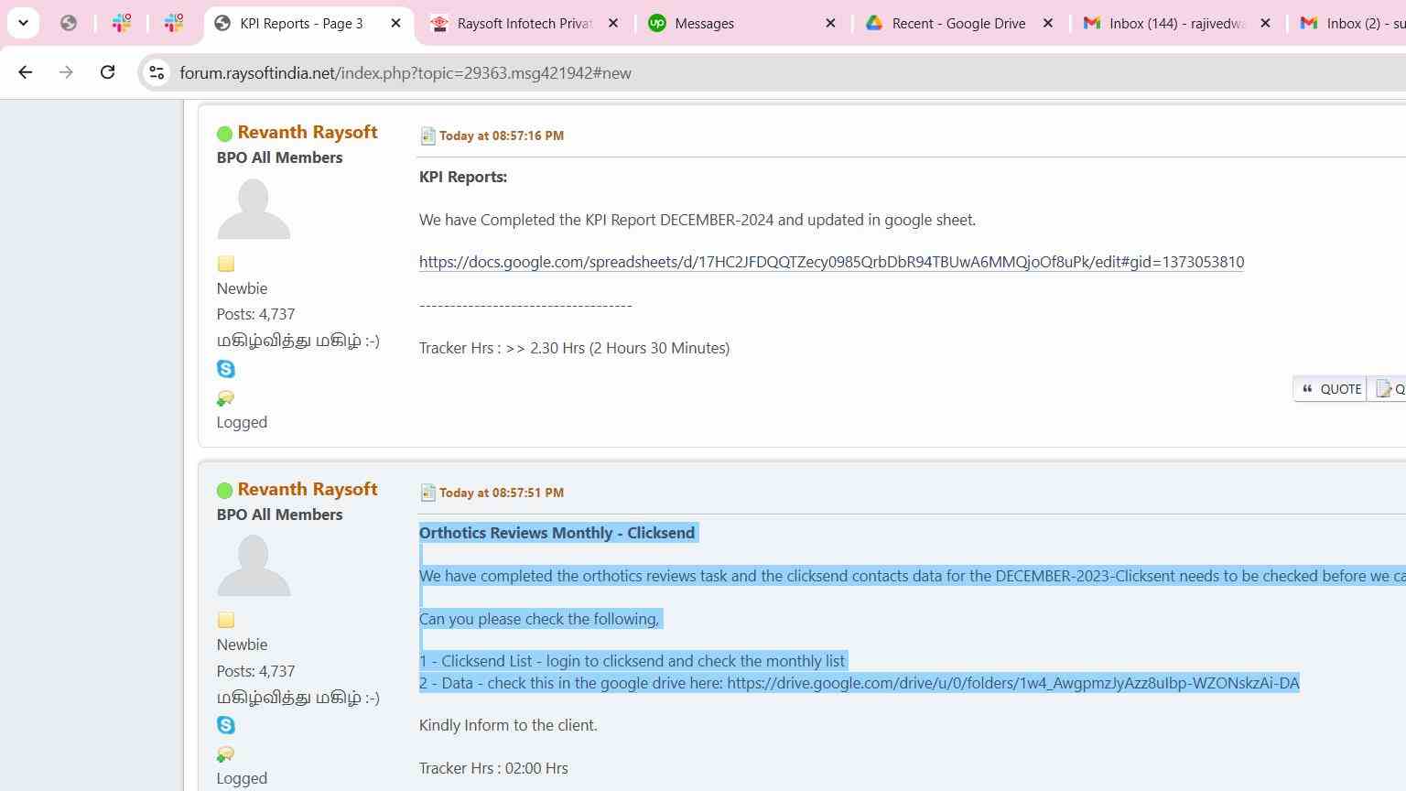Open Revanth Raysoft profile in second post
Viewport: 1406px width, 791px height.
coord(308,489)
